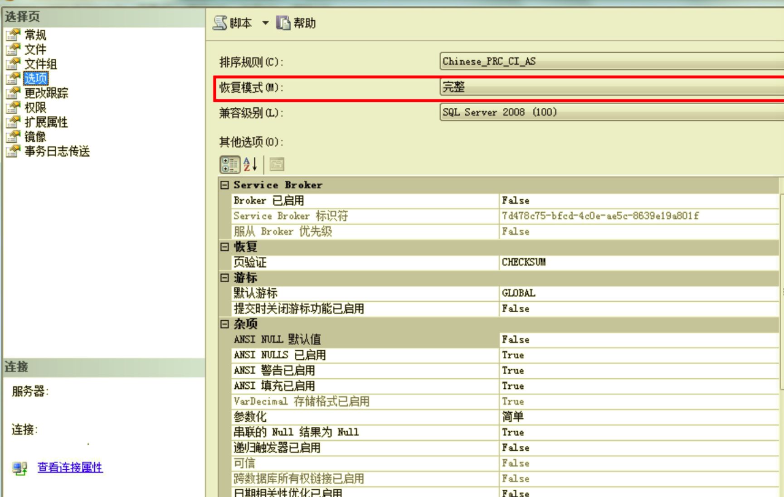The width and height of the screenshot is (784, 497).
Task: Click the property pages icon
Action: [x=277, y=164]
